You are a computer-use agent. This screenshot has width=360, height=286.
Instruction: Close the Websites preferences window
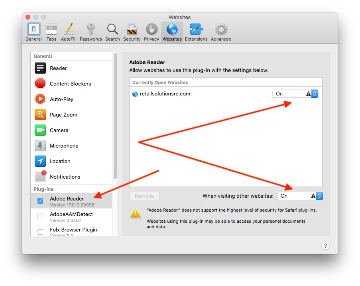click(28, 17)
